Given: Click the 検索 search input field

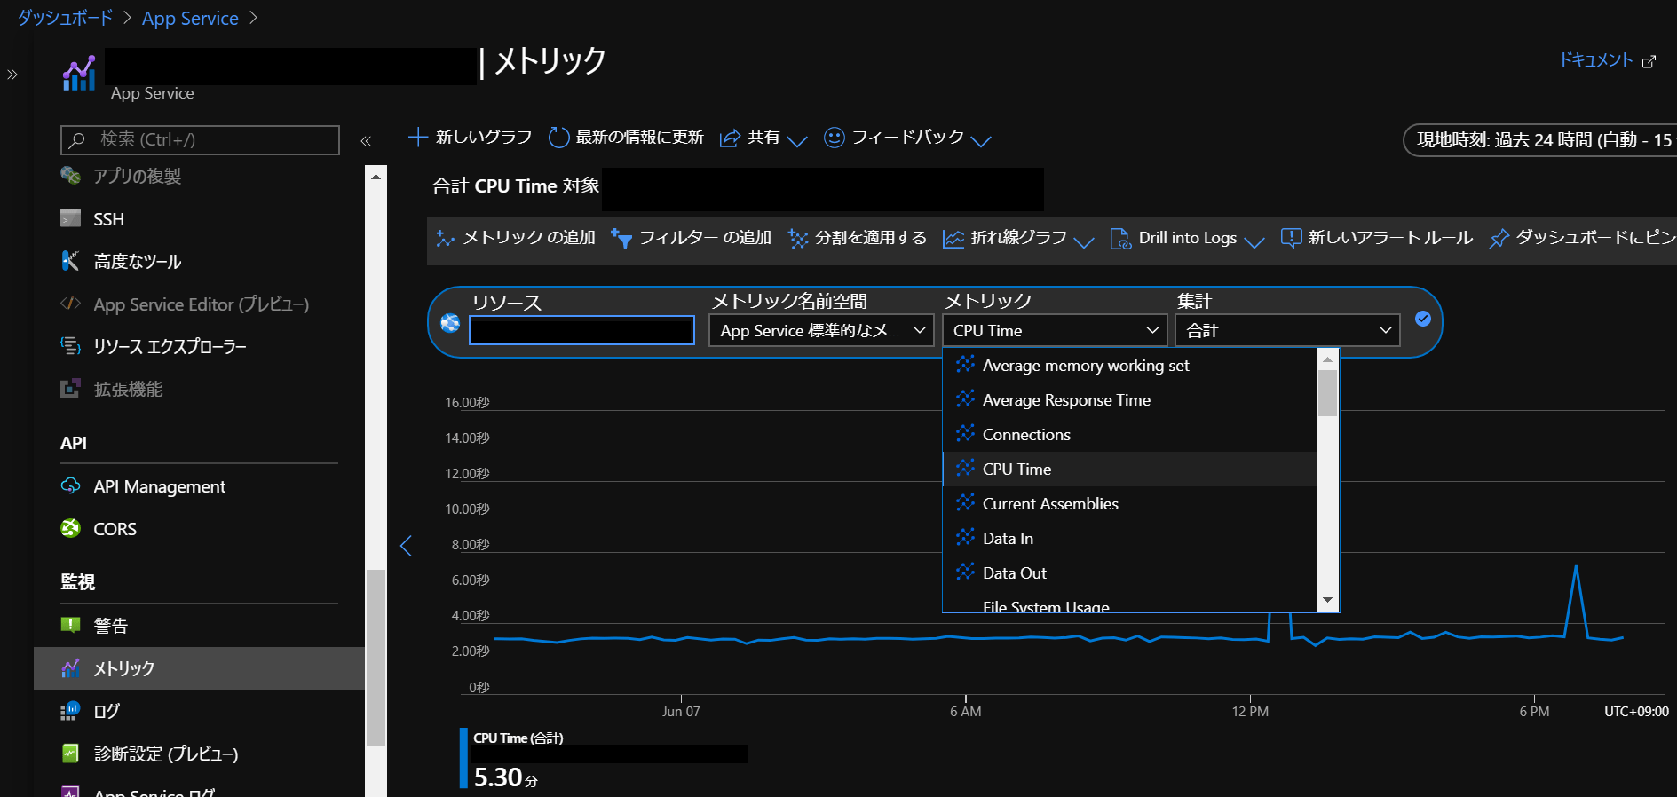Looking at the screenshot, I should [x=200, y=139].
